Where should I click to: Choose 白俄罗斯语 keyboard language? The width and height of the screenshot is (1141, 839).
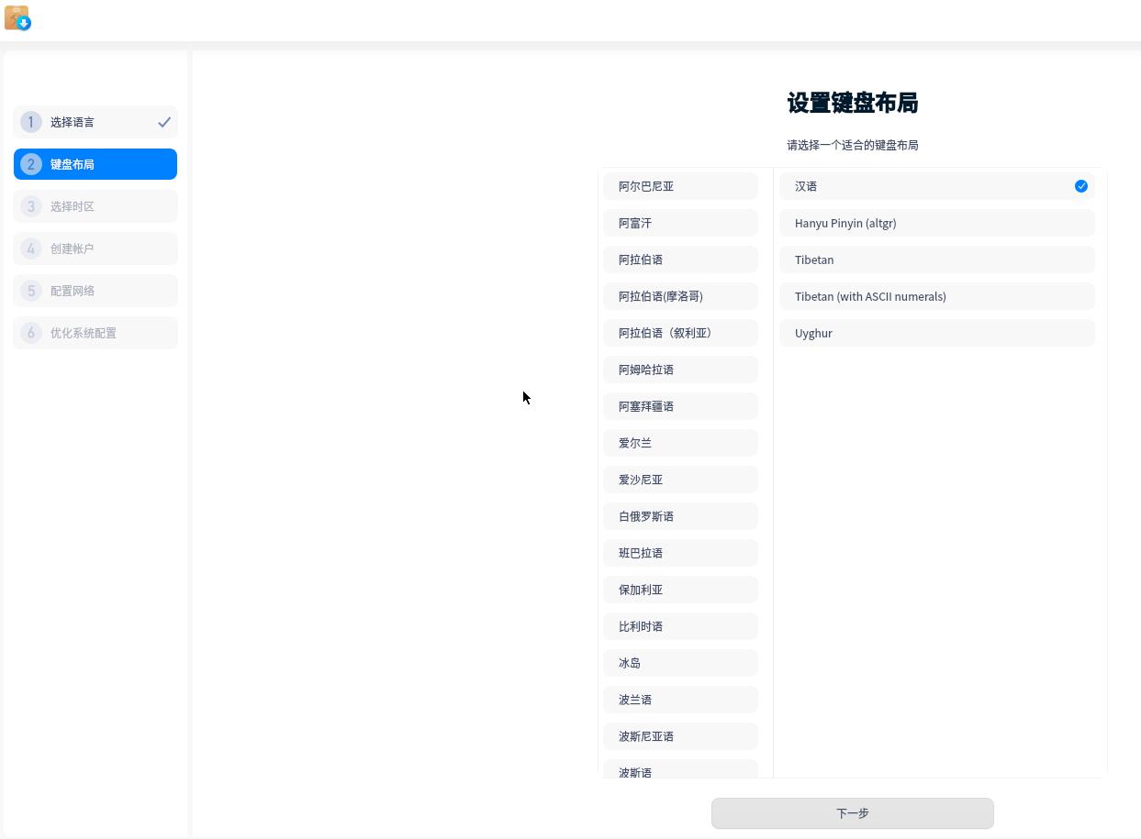[x=680, y=516]
